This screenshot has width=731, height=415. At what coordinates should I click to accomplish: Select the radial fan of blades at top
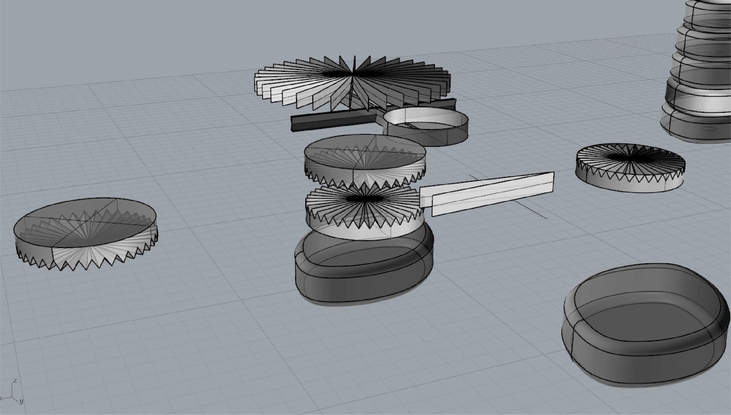pyautogui.click(x=352, y=83)
